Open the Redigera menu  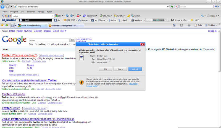coord(14,12)
